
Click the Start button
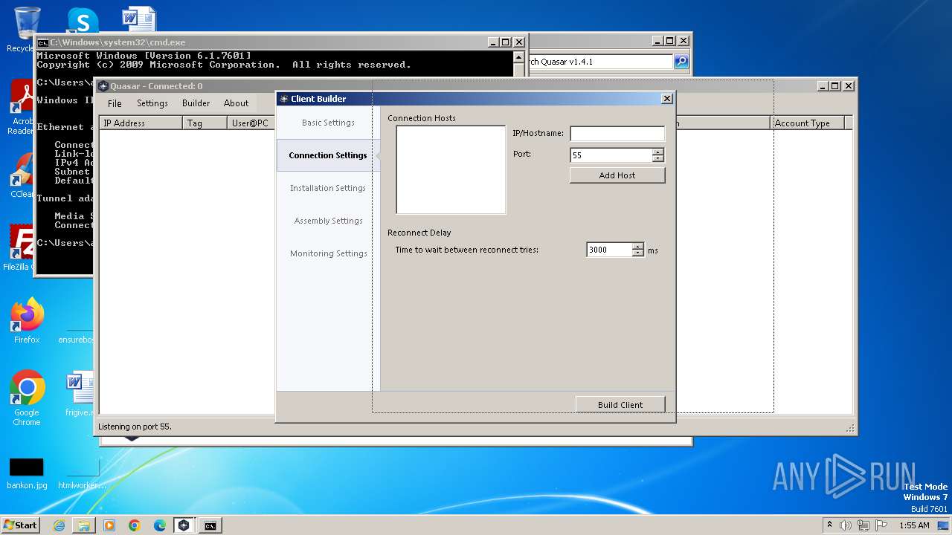(x=21, y=525)
